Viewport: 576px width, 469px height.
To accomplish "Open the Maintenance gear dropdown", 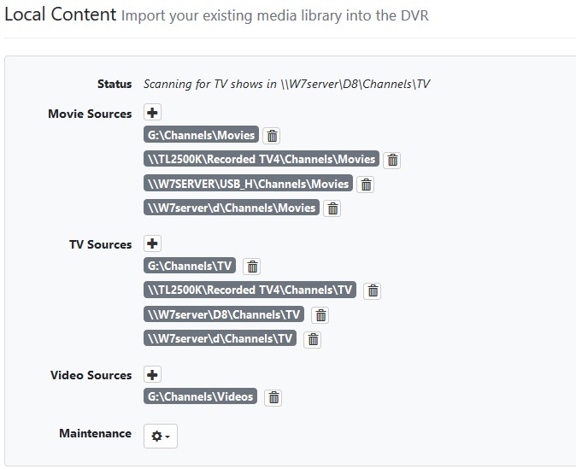I will pyautogui.click(x=161, y=436).
